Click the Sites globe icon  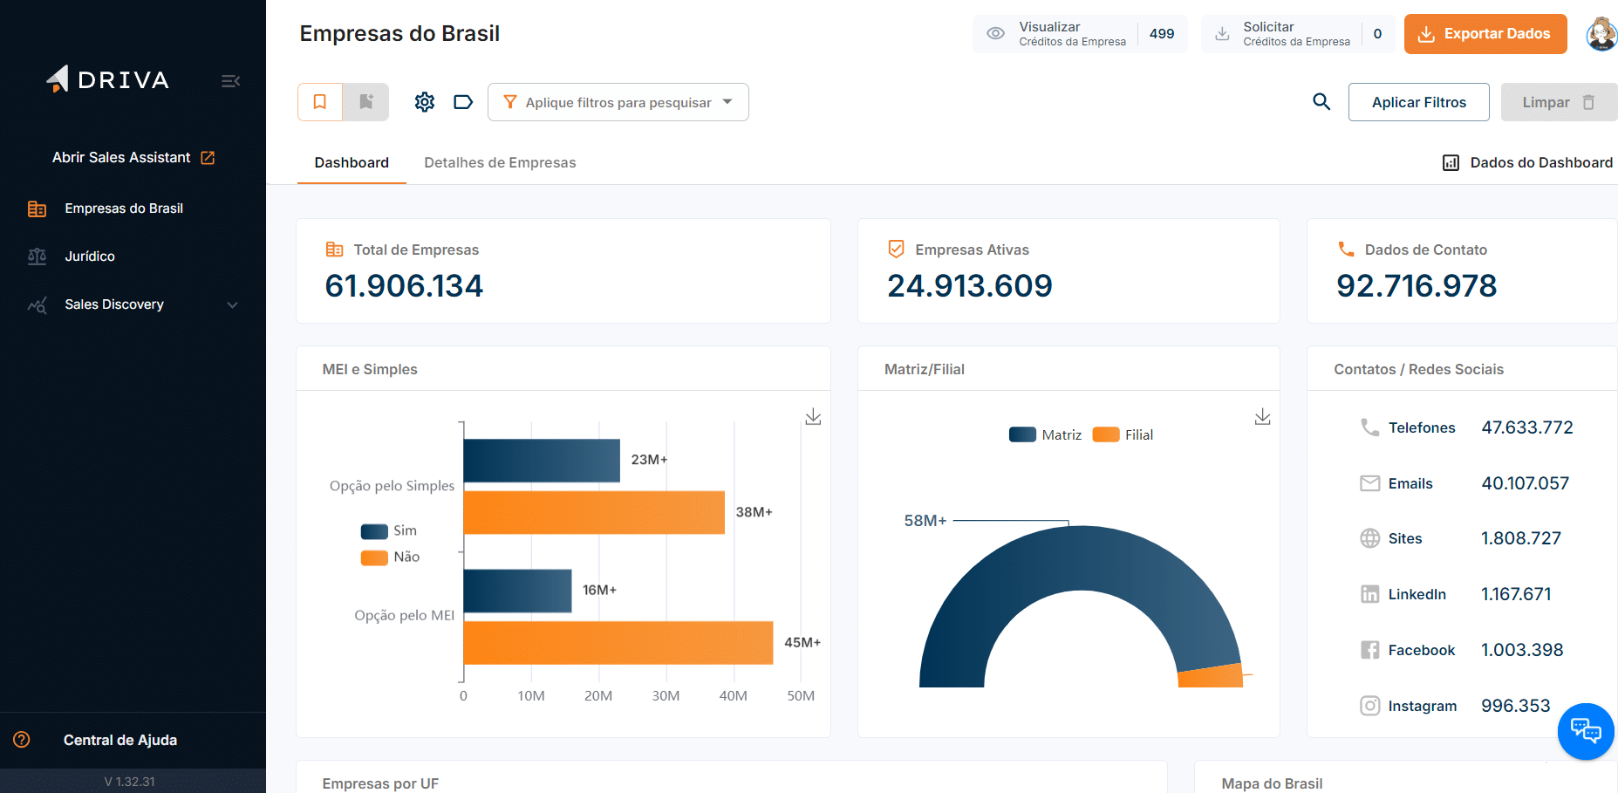coord(1370,538)
